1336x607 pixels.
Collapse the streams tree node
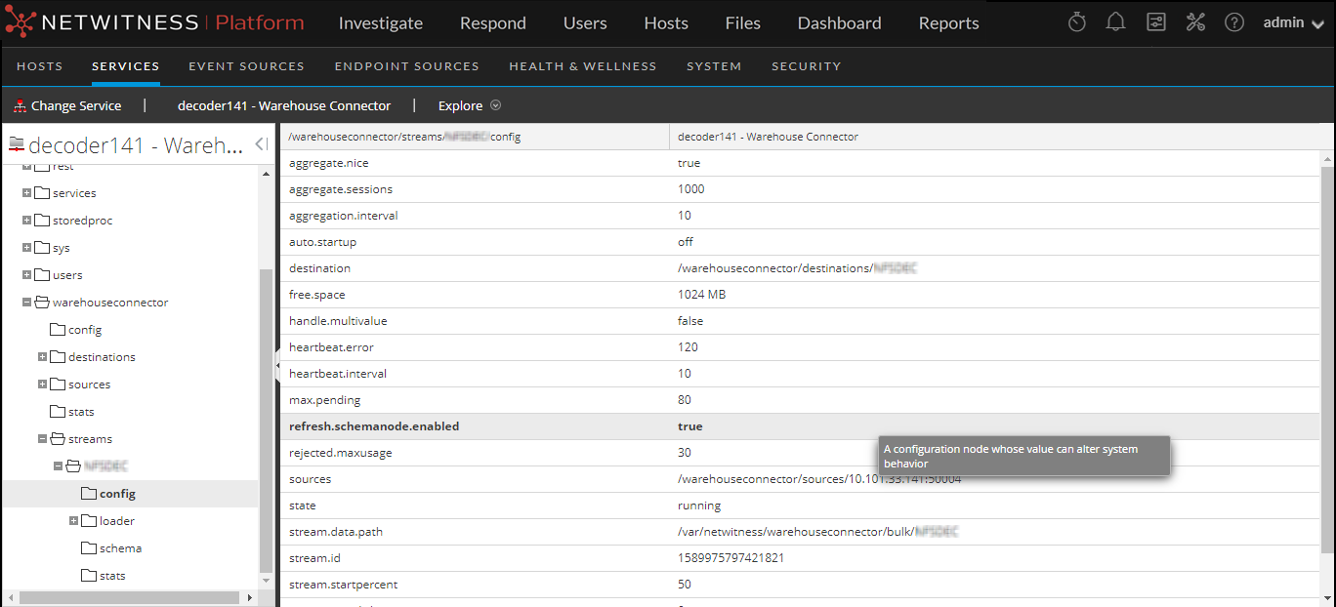click(x=43, y=439)
